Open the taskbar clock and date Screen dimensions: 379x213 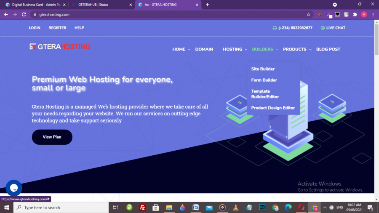click(354, 208)
